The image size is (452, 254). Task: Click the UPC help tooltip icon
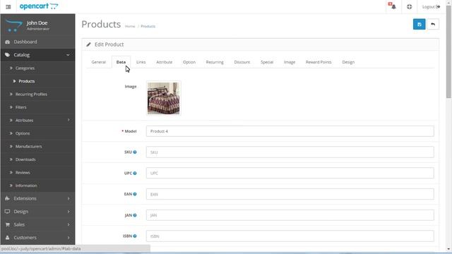click(x=135, y=173)
